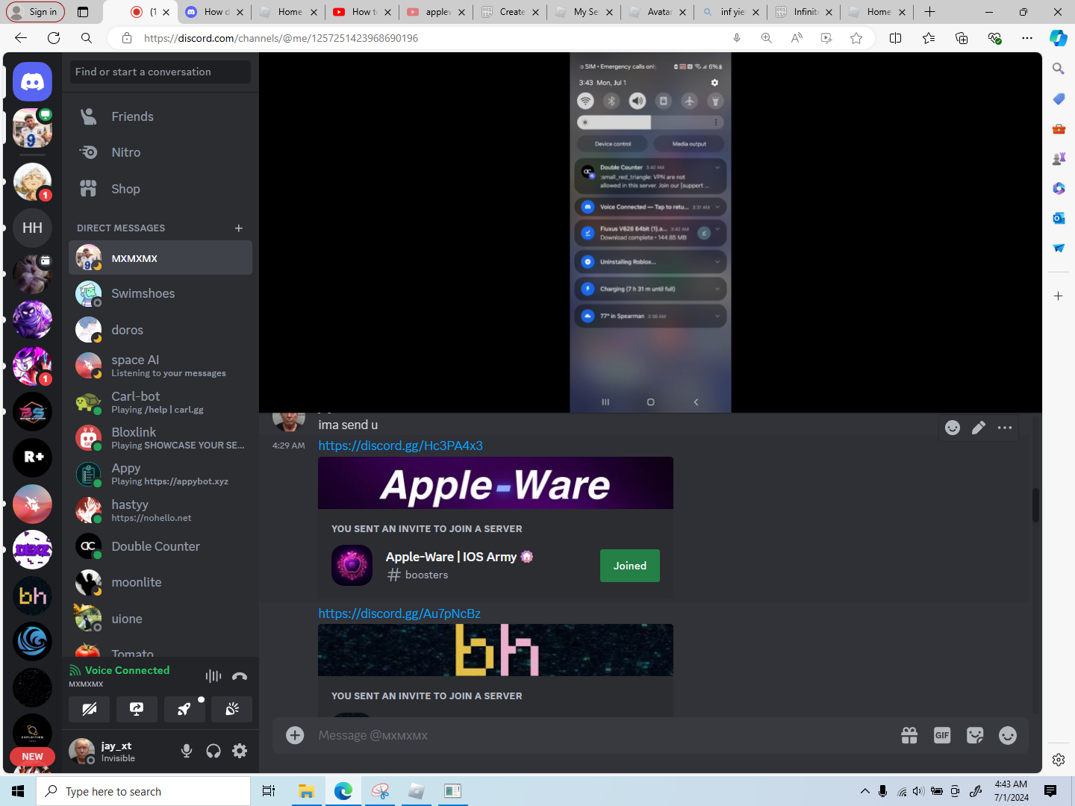Open Friends page

coord(161,116)
